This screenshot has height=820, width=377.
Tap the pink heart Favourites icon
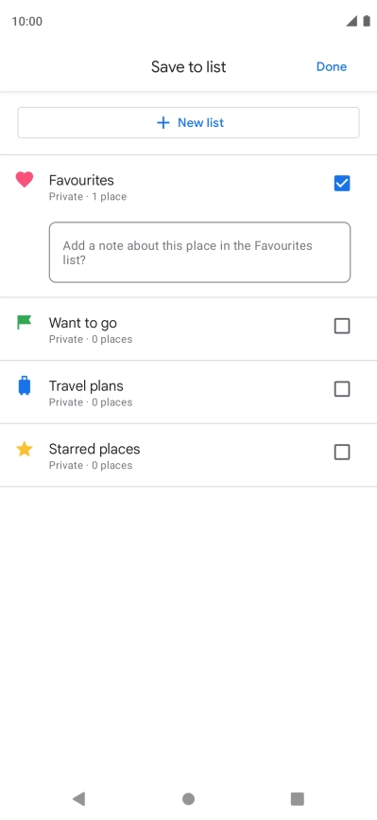(24, 180)
